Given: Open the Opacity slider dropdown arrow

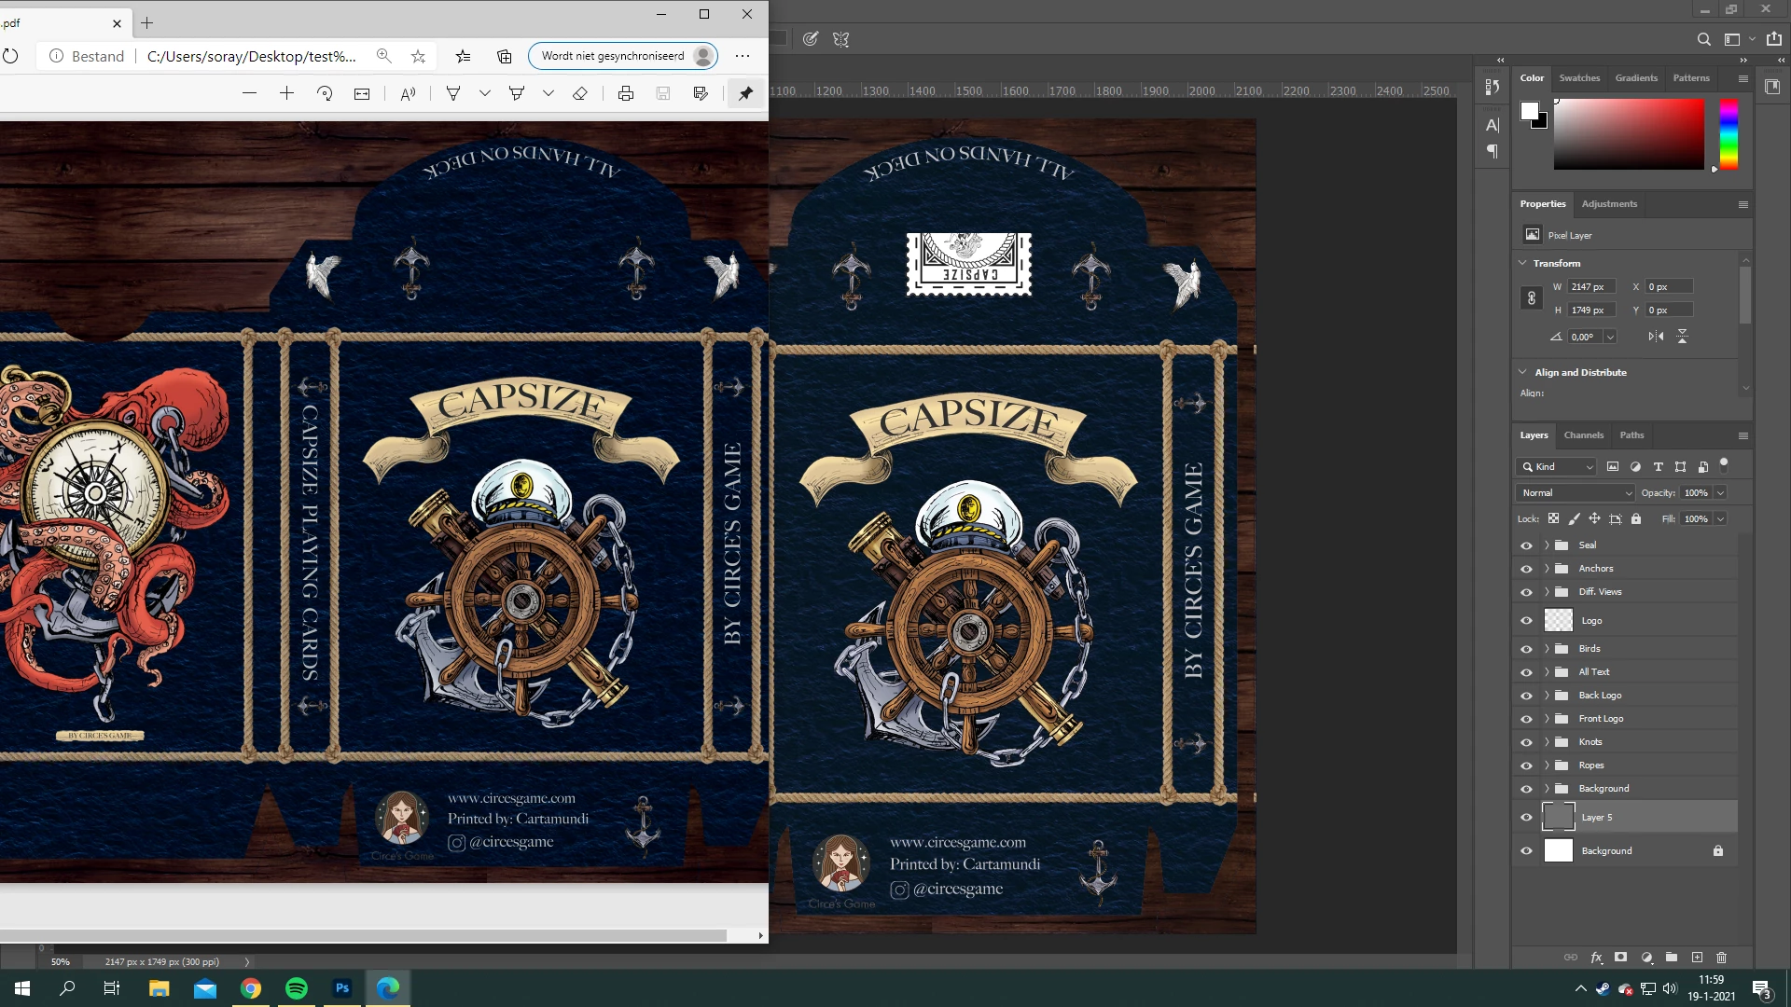Looking at the screenshot, I should (1720, 493).
